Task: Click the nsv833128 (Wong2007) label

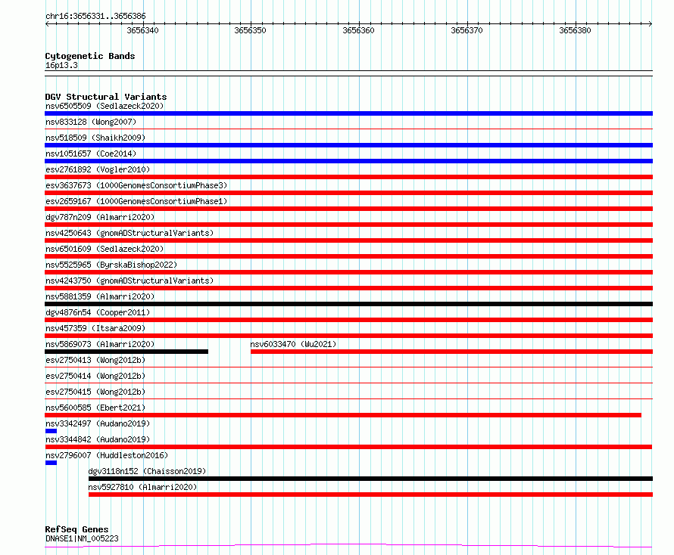Action: [x=91, y=122]
